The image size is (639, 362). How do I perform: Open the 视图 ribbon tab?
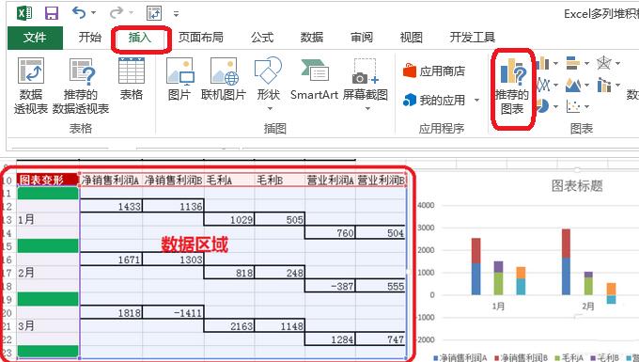coord(411,38)
